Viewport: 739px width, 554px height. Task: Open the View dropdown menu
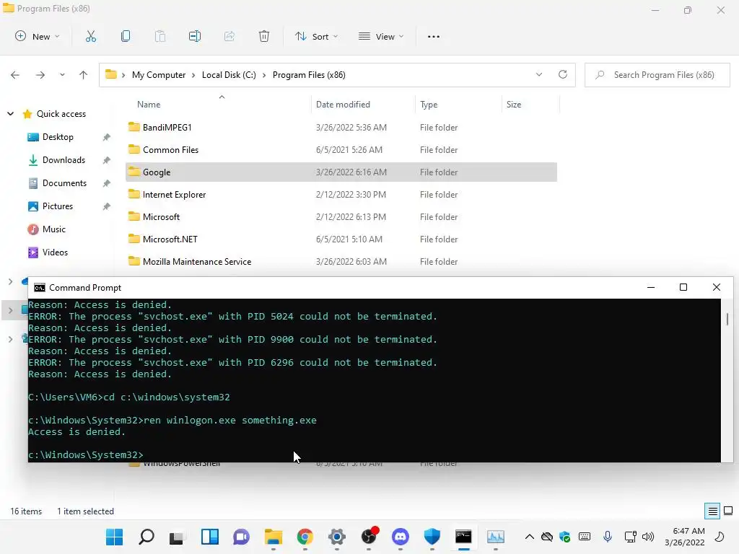click(381, 36)
